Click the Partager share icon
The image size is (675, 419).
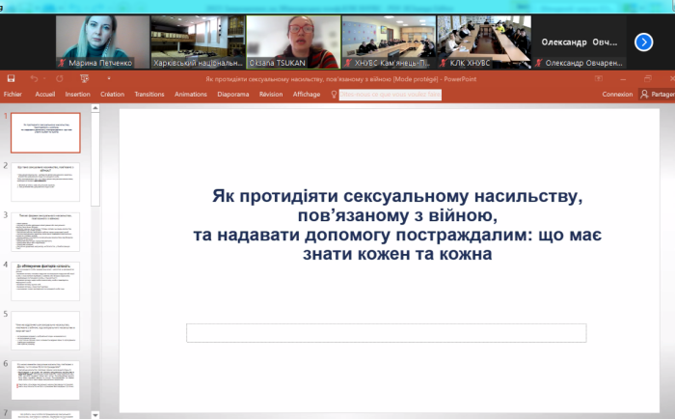coord(644,95)
